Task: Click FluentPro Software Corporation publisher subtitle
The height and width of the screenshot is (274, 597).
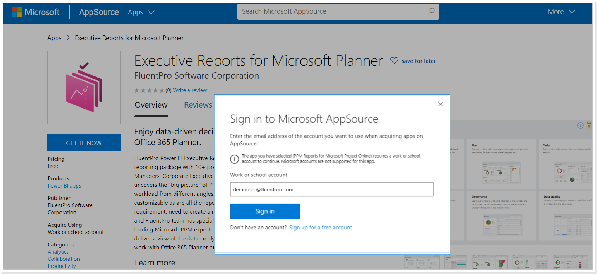Action: click(x=197, y=76)
